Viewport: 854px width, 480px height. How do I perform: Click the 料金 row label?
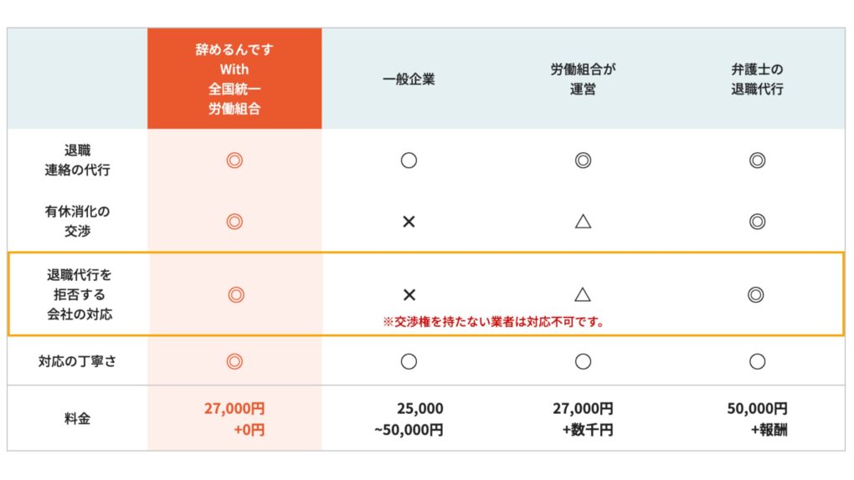tap(77, 418)
